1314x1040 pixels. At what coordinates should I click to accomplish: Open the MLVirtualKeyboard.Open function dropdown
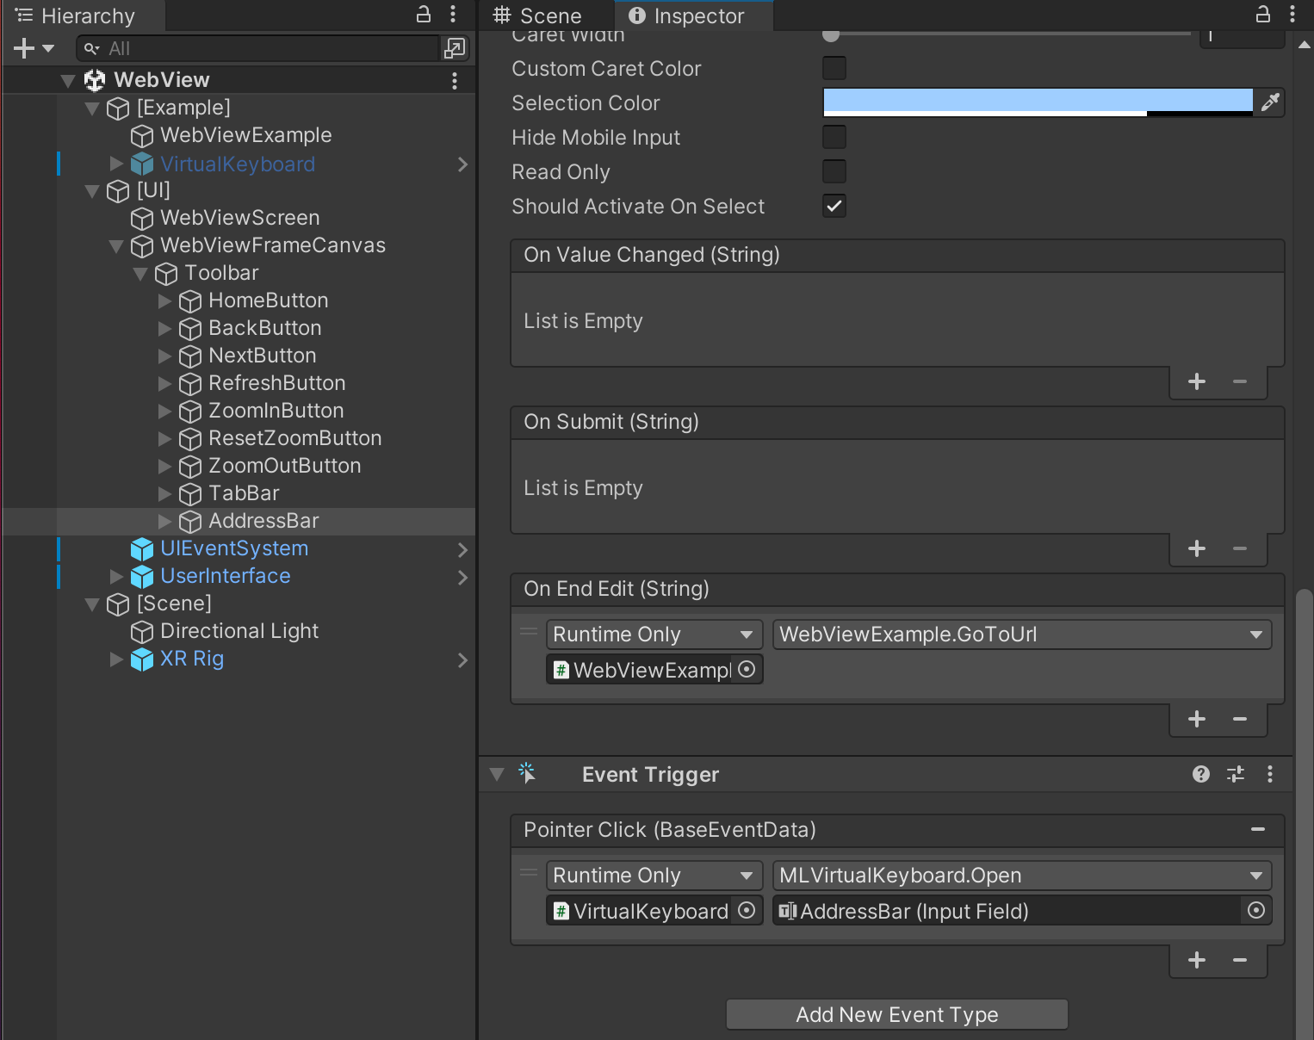pos(1021,875)
